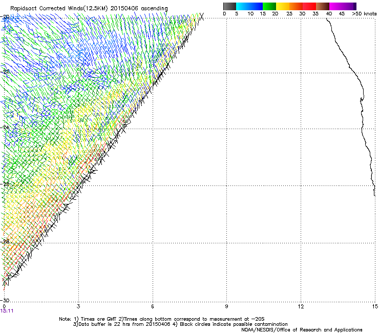Screen dimensions: 379x333
Task: Click the legend tick label '25'
Action: pyautogui.click(x=289, y=14)
